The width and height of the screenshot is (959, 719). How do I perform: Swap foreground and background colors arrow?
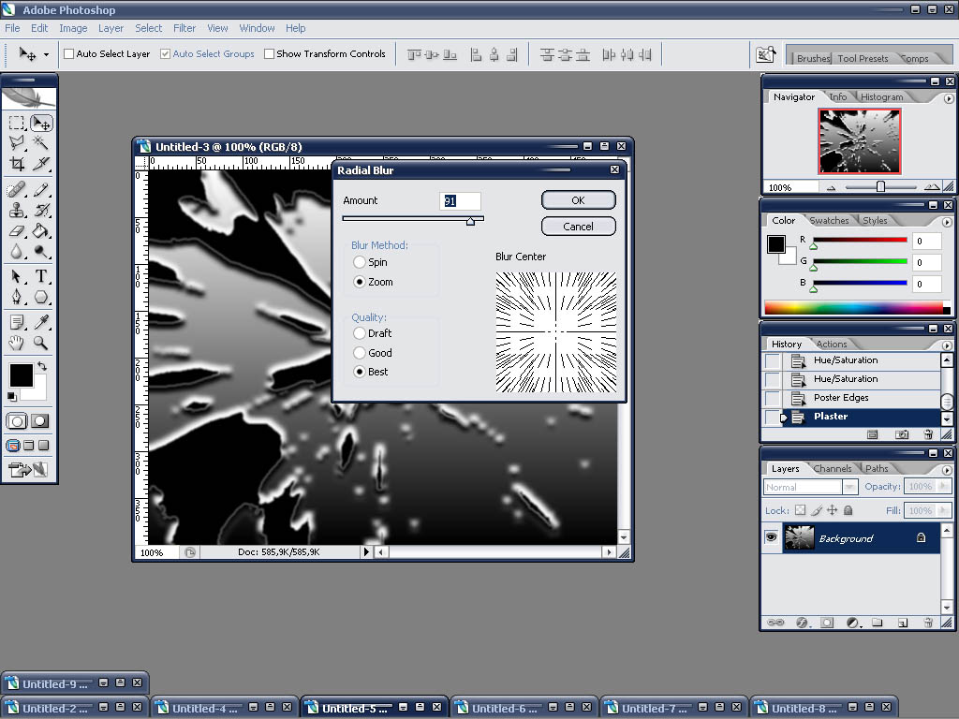pyautogui.click(x=41, y=366)
